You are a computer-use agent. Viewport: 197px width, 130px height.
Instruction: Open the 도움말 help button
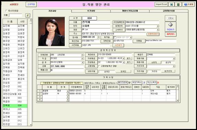coord(188,4)
